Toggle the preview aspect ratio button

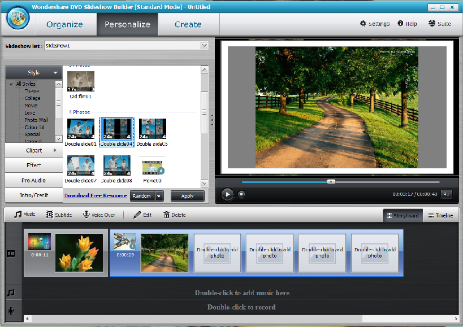447,194
